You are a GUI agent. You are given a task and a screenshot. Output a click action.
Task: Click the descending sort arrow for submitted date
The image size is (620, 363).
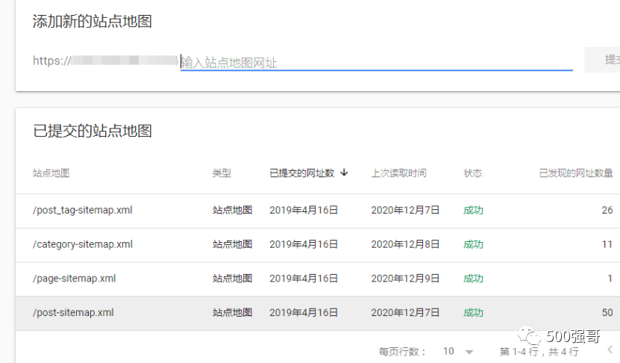click(344, 173)
